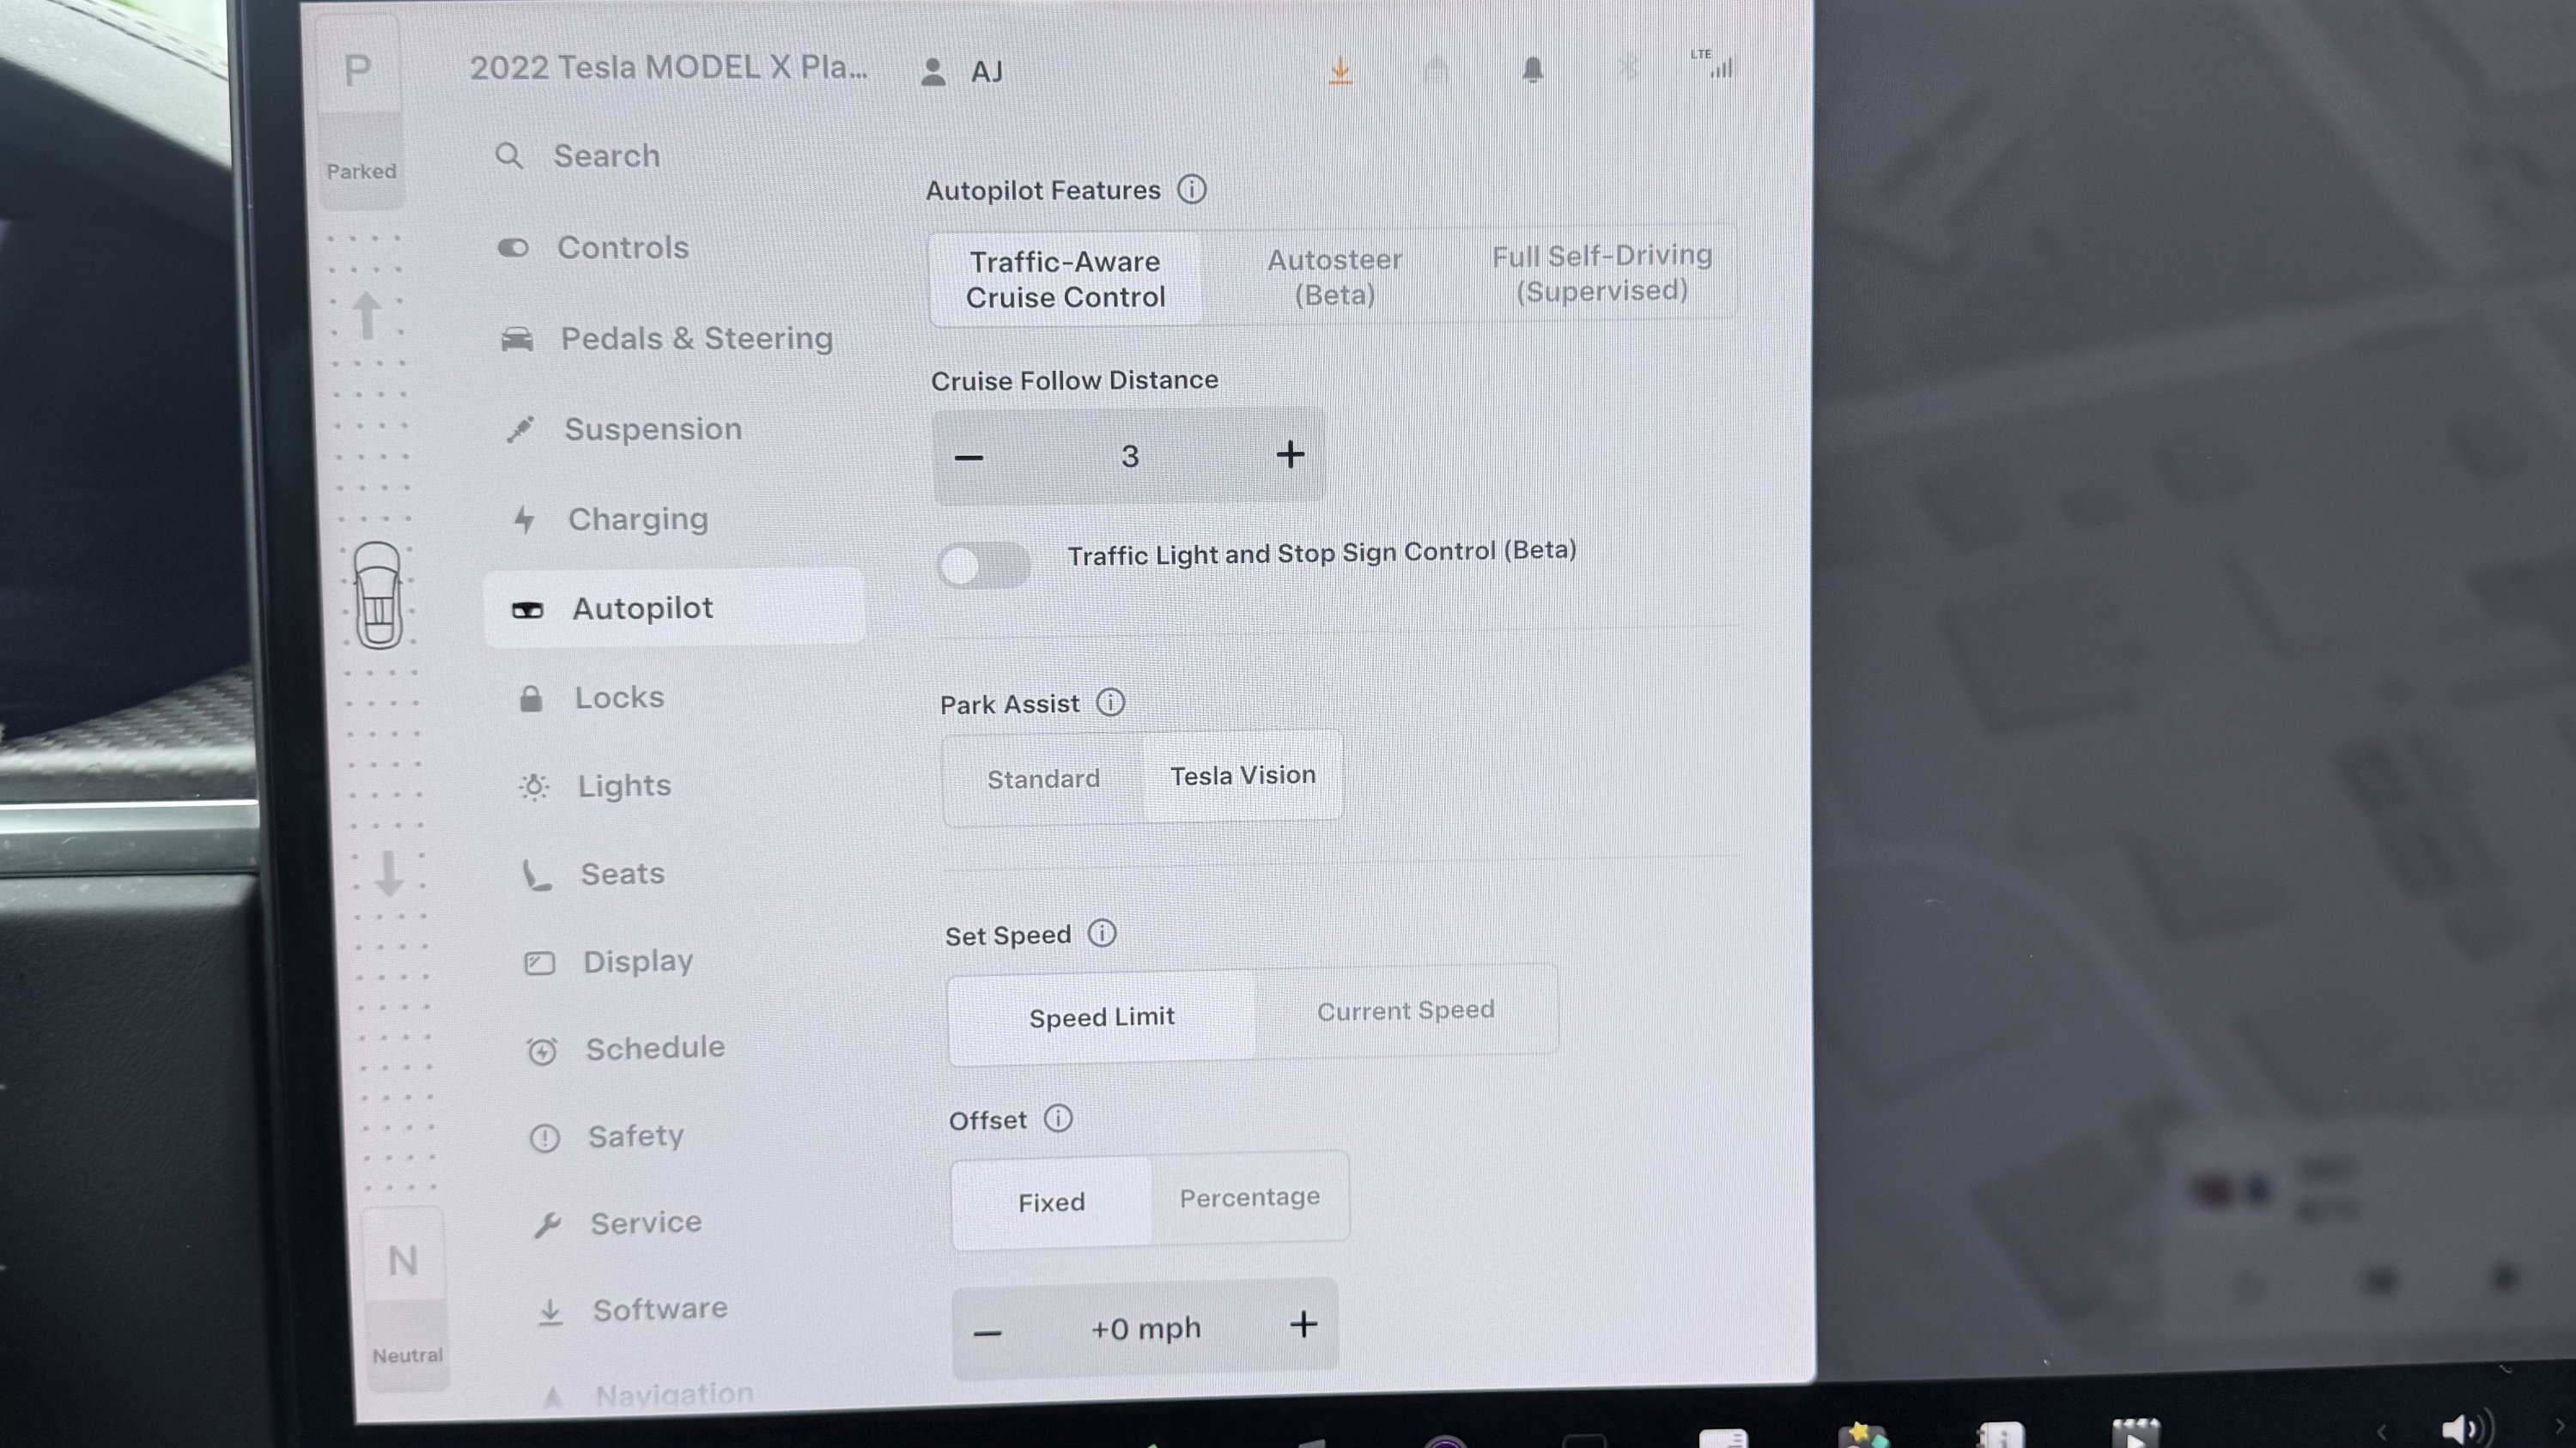Image resolution: width=2576 pixels, height=1448 pixels.
Task: Open Charging via its lightning bolt icon
Action: click(524, 519)
